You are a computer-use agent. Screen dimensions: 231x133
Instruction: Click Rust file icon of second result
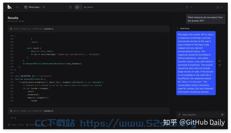click(11, 111)
